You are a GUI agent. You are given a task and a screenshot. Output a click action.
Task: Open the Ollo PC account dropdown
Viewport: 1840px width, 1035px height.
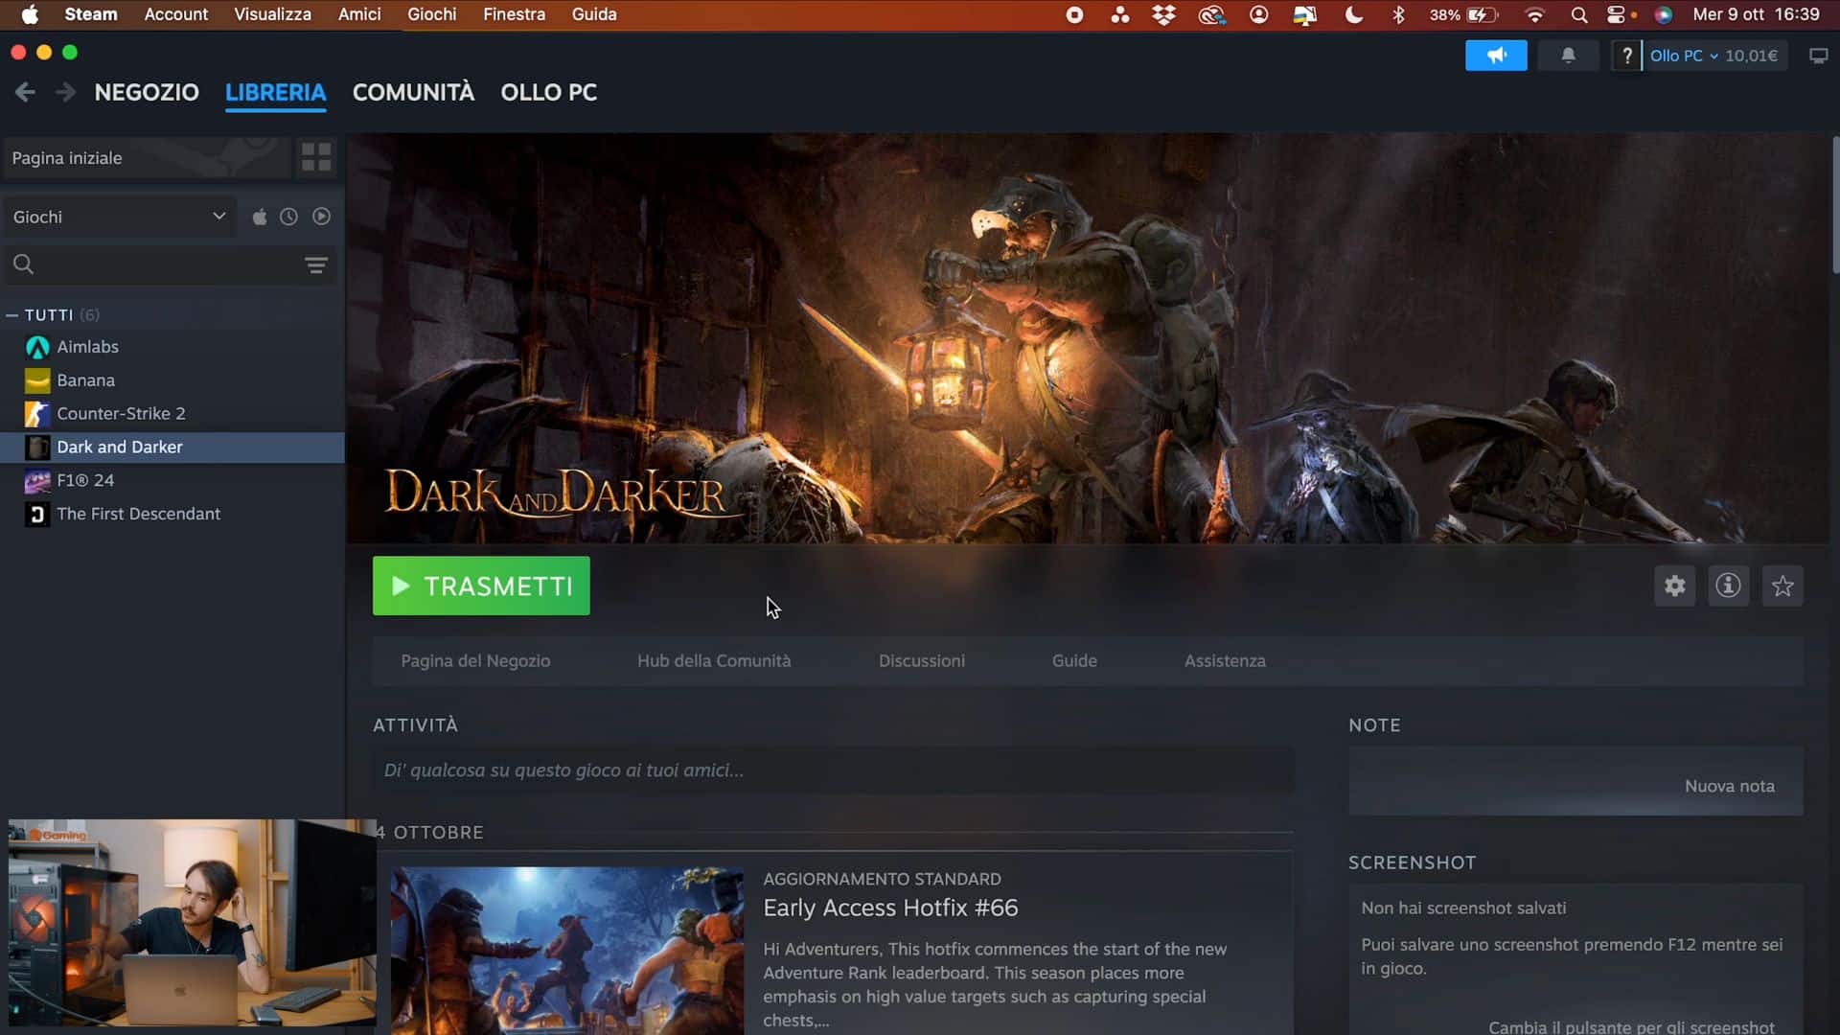tap(1684, 56)
